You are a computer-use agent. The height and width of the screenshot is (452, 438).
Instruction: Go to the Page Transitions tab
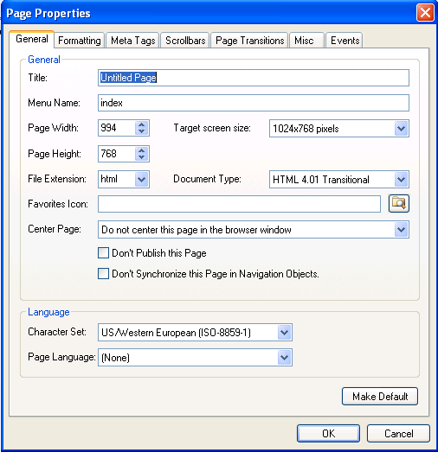coord(250,41)
